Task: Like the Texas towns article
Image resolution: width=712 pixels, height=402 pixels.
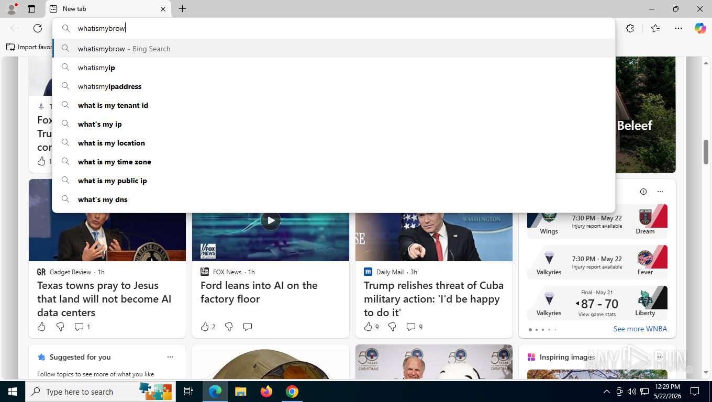Action: pyautogui.click(x=41, y=327)
